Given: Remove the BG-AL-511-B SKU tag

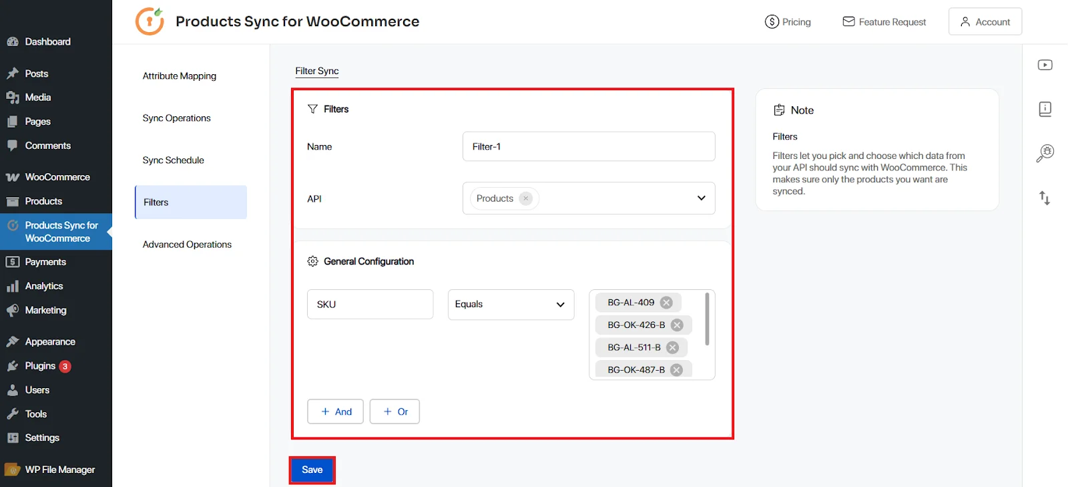Looking at the screenshot, I should [672, 347].
